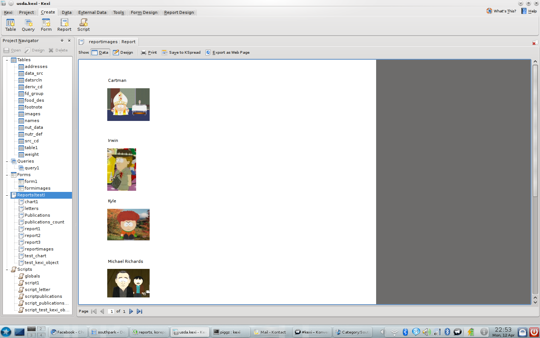Switch report to Design view
This screenshot has height=338, width=540.
(x=123, y=53)
